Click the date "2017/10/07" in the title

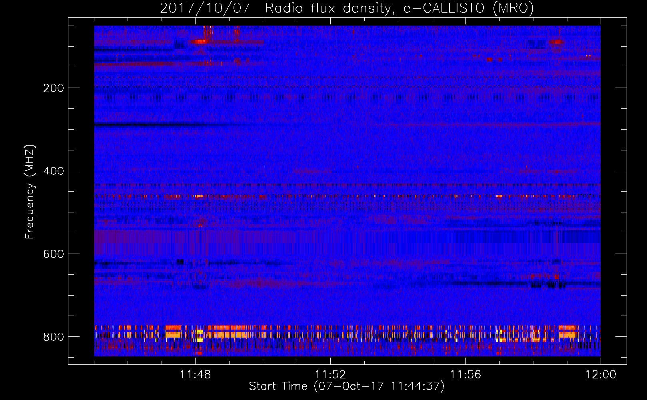205,8
